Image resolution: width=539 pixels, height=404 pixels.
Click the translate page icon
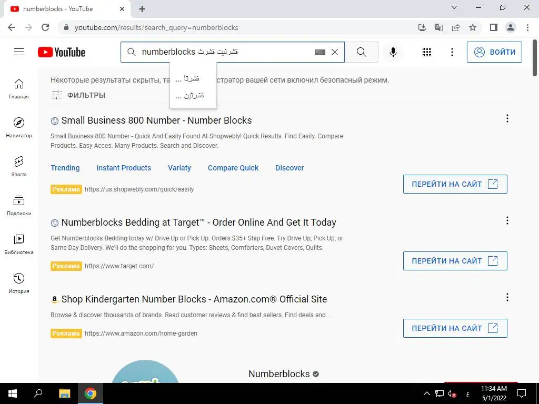click(438, 27)
